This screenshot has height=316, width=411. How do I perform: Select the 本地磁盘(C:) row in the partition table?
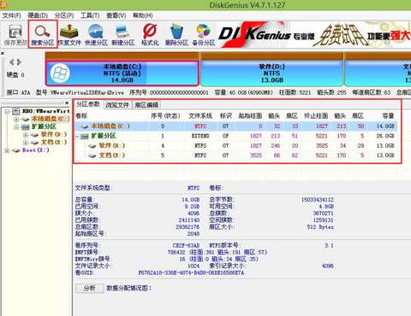coord(236,126)
